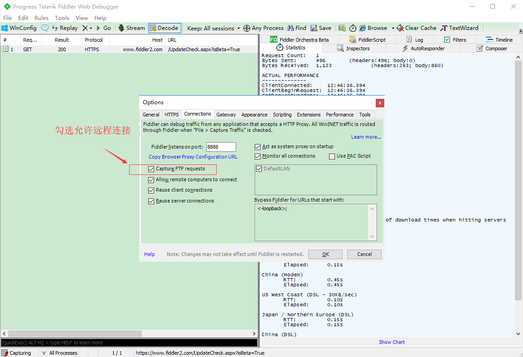Clear the WinINET cache
Image resolution: width=523 pixels, height=357 pixels.
click(416, 28)
